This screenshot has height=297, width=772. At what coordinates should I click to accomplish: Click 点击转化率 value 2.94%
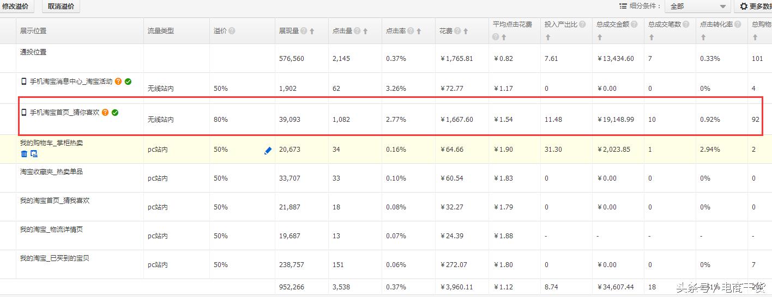[x=710, y=149]
